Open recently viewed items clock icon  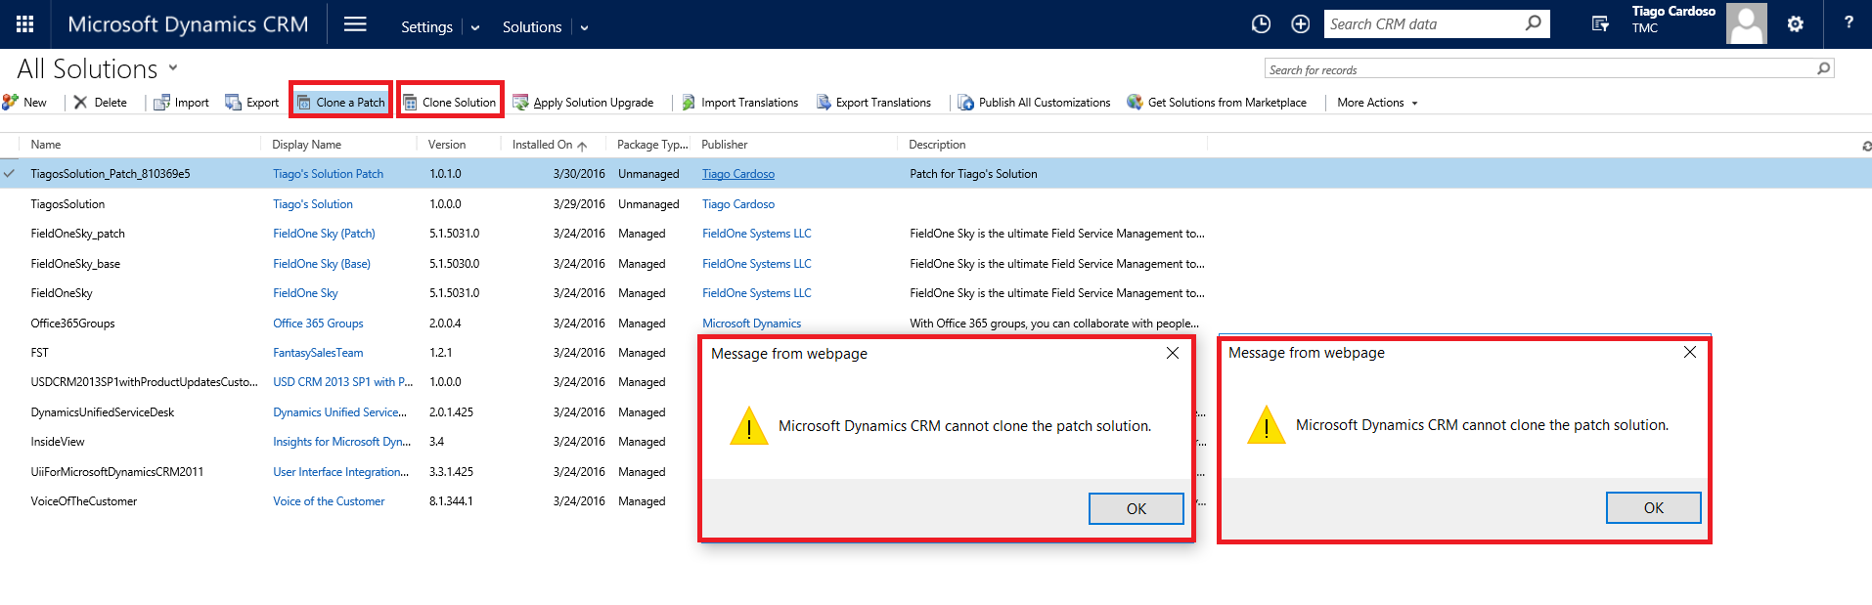tap(1261, 24)
